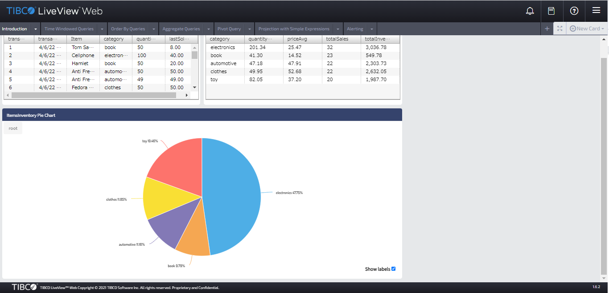Expand the Introduction tab dropdown arrow

(36, 29)
